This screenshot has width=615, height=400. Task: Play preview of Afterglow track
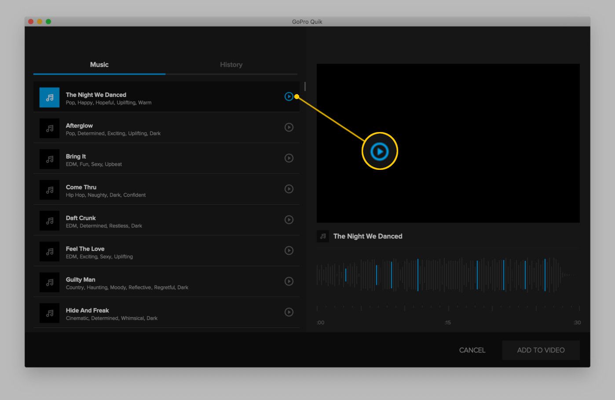tap(289, 127)
